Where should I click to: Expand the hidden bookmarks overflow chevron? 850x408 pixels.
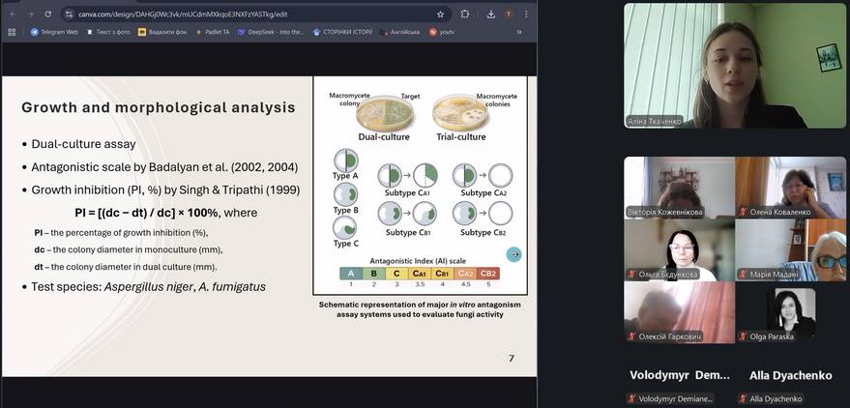[x=519, y=32]
